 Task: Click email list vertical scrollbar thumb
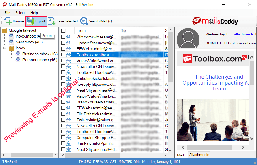pos(170,57)
